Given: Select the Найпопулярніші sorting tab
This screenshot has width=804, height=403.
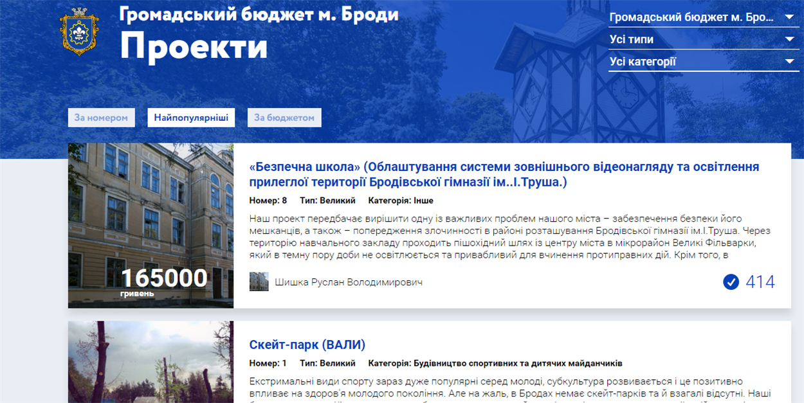Looking at the screenshot, I should point(191,118).
